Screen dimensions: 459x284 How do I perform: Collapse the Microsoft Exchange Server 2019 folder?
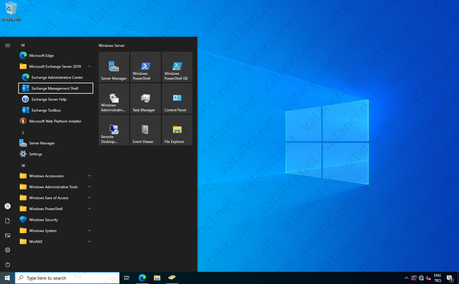click(x=56, y=66)
